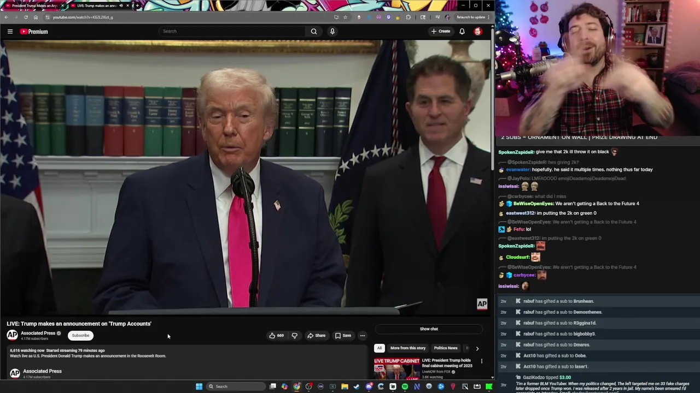The width and height of the screenshot is (700, 393).
Task: Go back in the browser
Action: click(x=6, y=17)
